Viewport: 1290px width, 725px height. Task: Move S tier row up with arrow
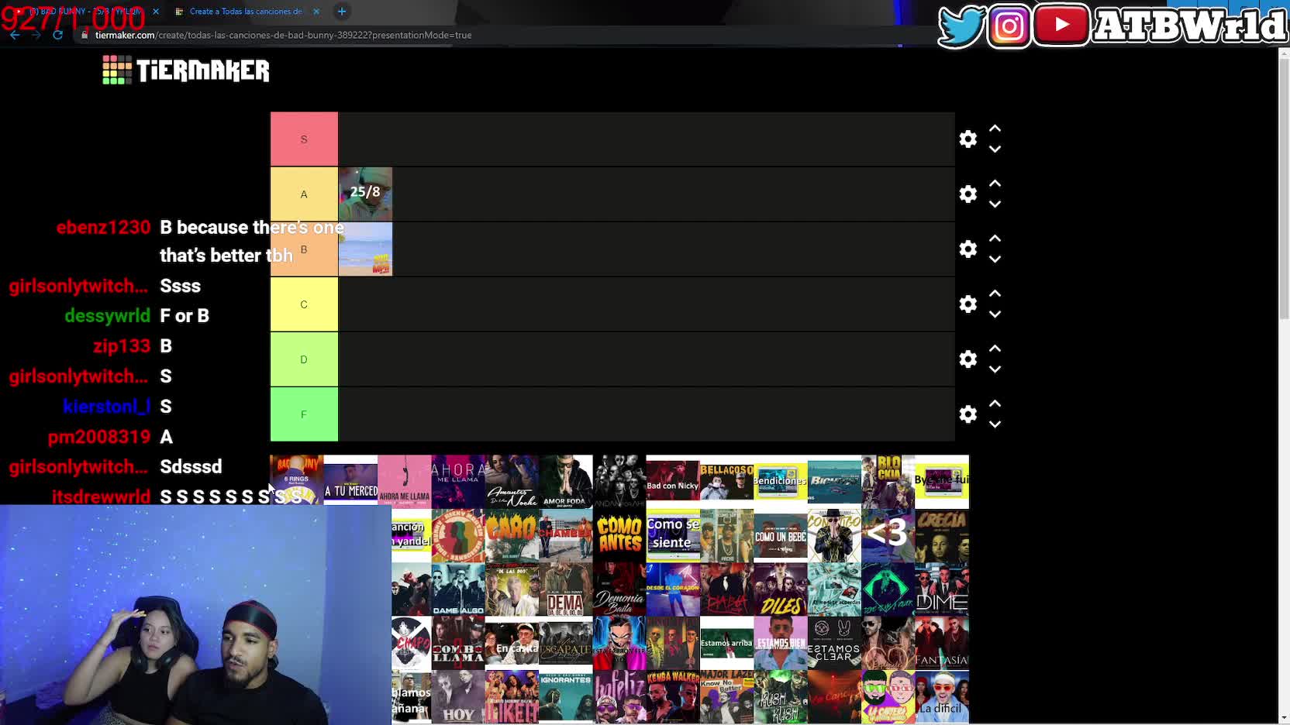pyautogui.click(x=995, y=129)
